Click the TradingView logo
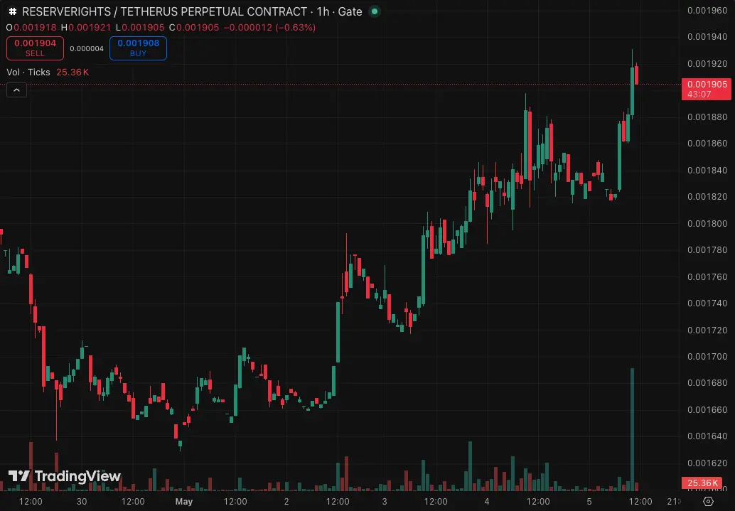The image size is (735, 511). point(65,476)
